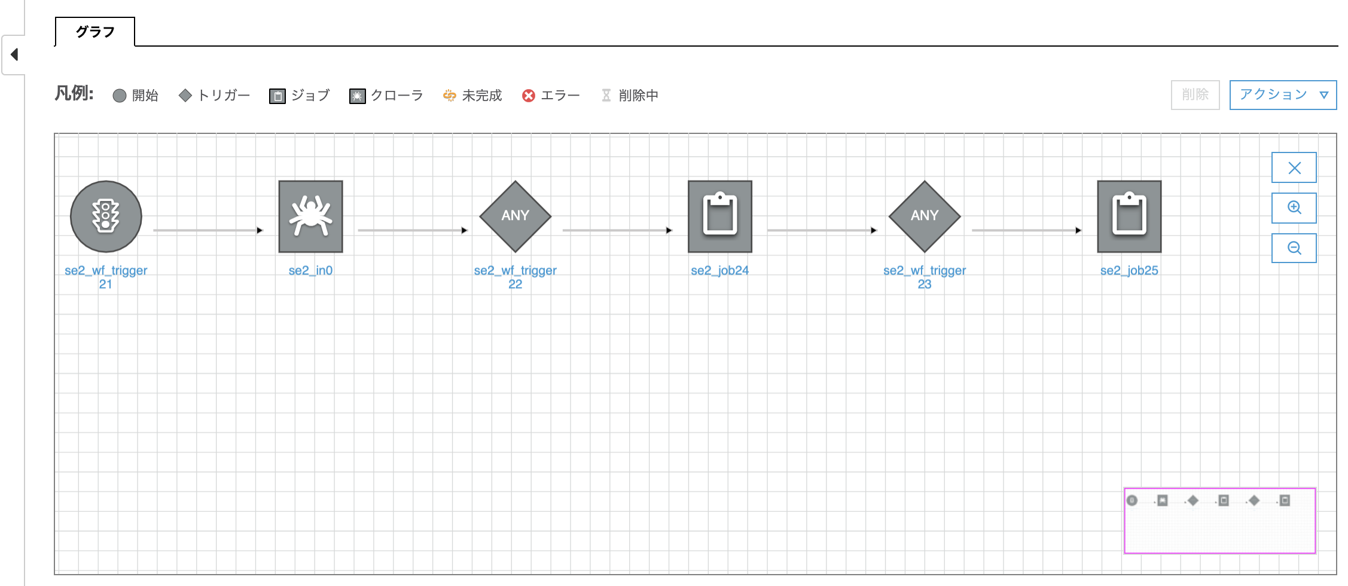
Task: Click the ジョブ legend text label
Action: 310,95
